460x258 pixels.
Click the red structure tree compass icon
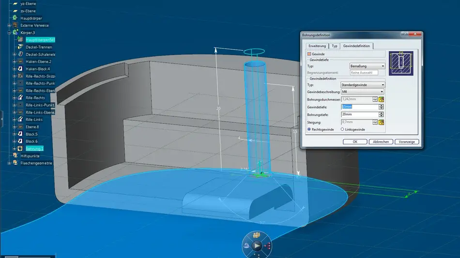(269, 245)
